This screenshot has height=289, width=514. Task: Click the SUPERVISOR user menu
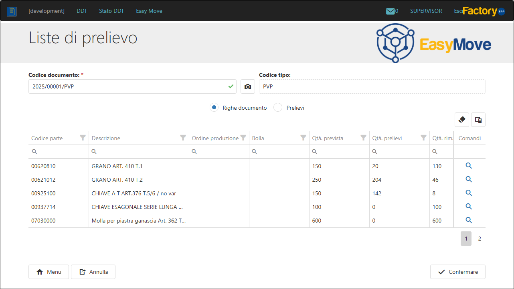coord(426,11)
